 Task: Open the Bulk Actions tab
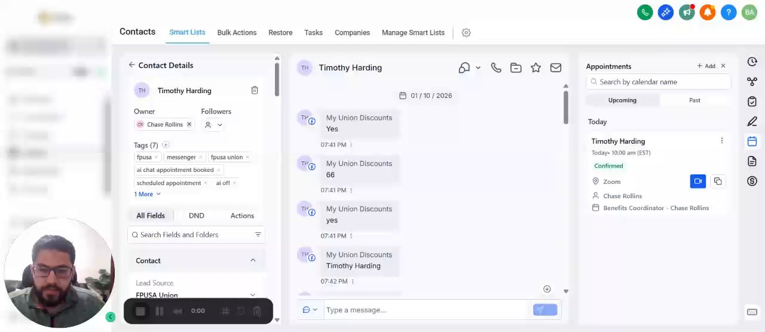point(237,33)
